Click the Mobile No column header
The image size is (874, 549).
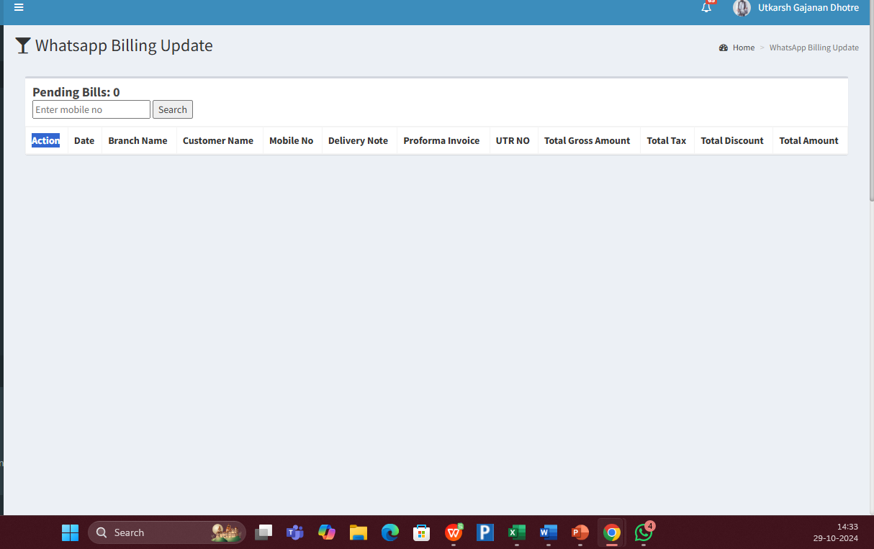point(292,140)
